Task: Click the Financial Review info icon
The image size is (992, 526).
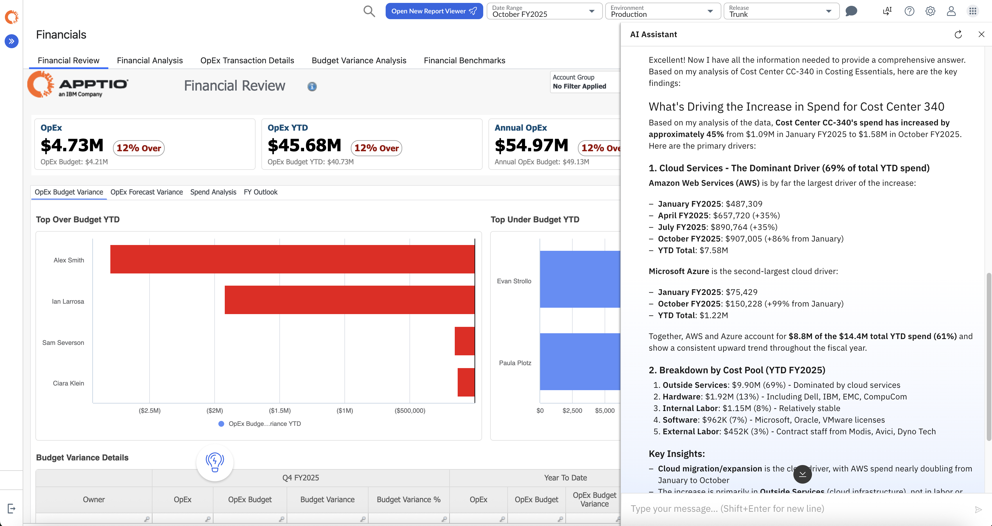Action: [x=312, y=87]
